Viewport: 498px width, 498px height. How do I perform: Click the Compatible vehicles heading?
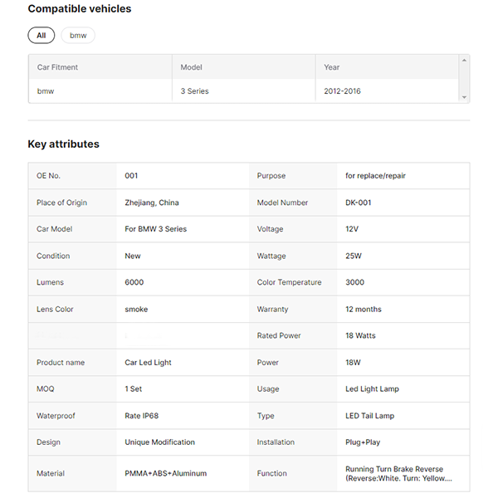(x=80, y=9)
